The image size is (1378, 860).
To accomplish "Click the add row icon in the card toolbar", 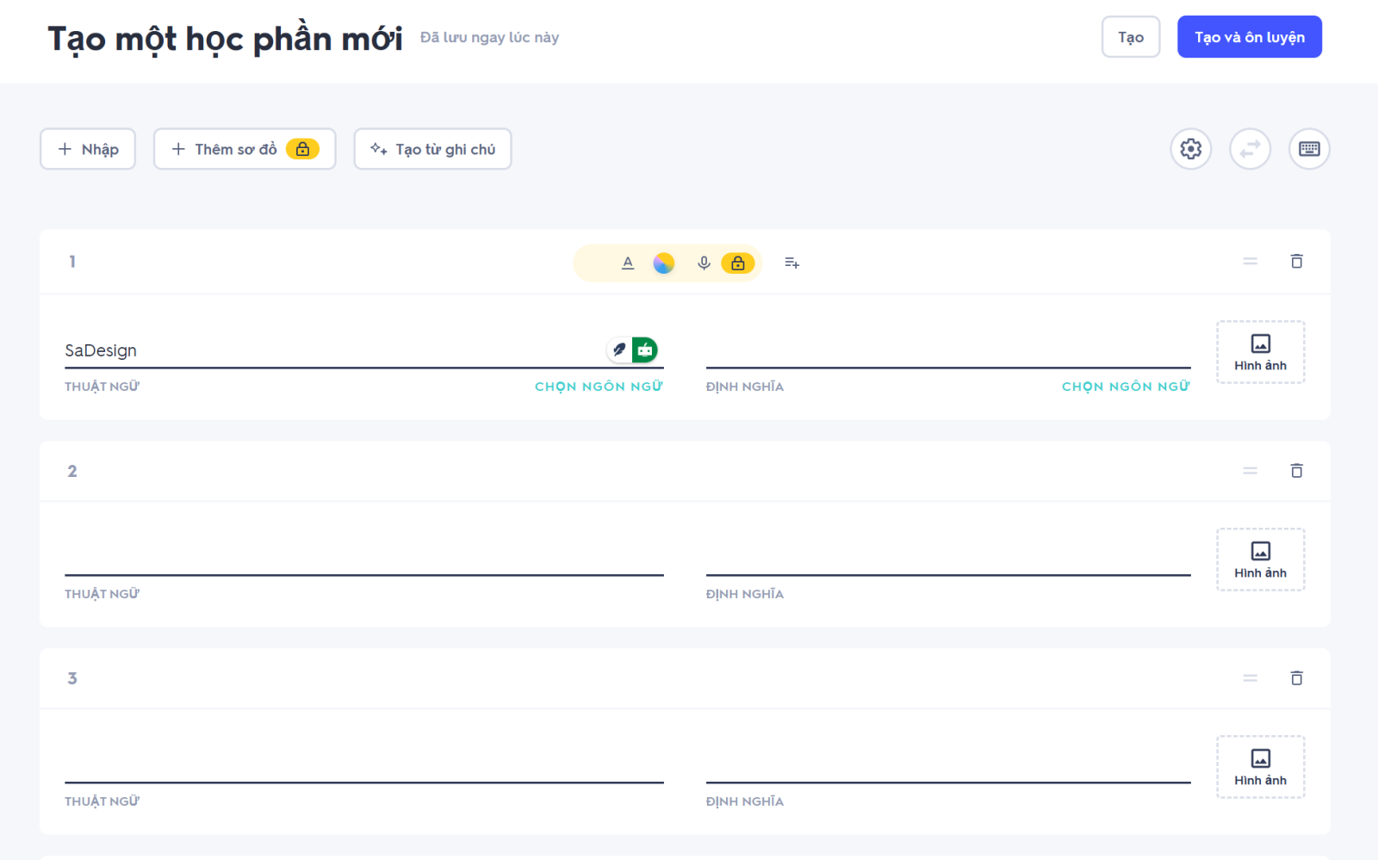I will pos(791,263).
